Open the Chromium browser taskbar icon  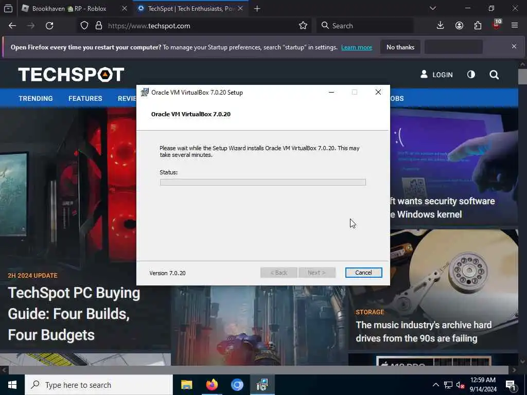click(x=237, y=385)
